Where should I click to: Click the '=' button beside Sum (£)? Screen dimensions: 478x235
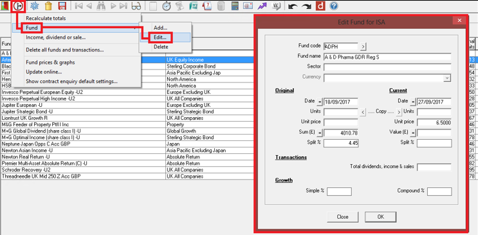point(320,133)
